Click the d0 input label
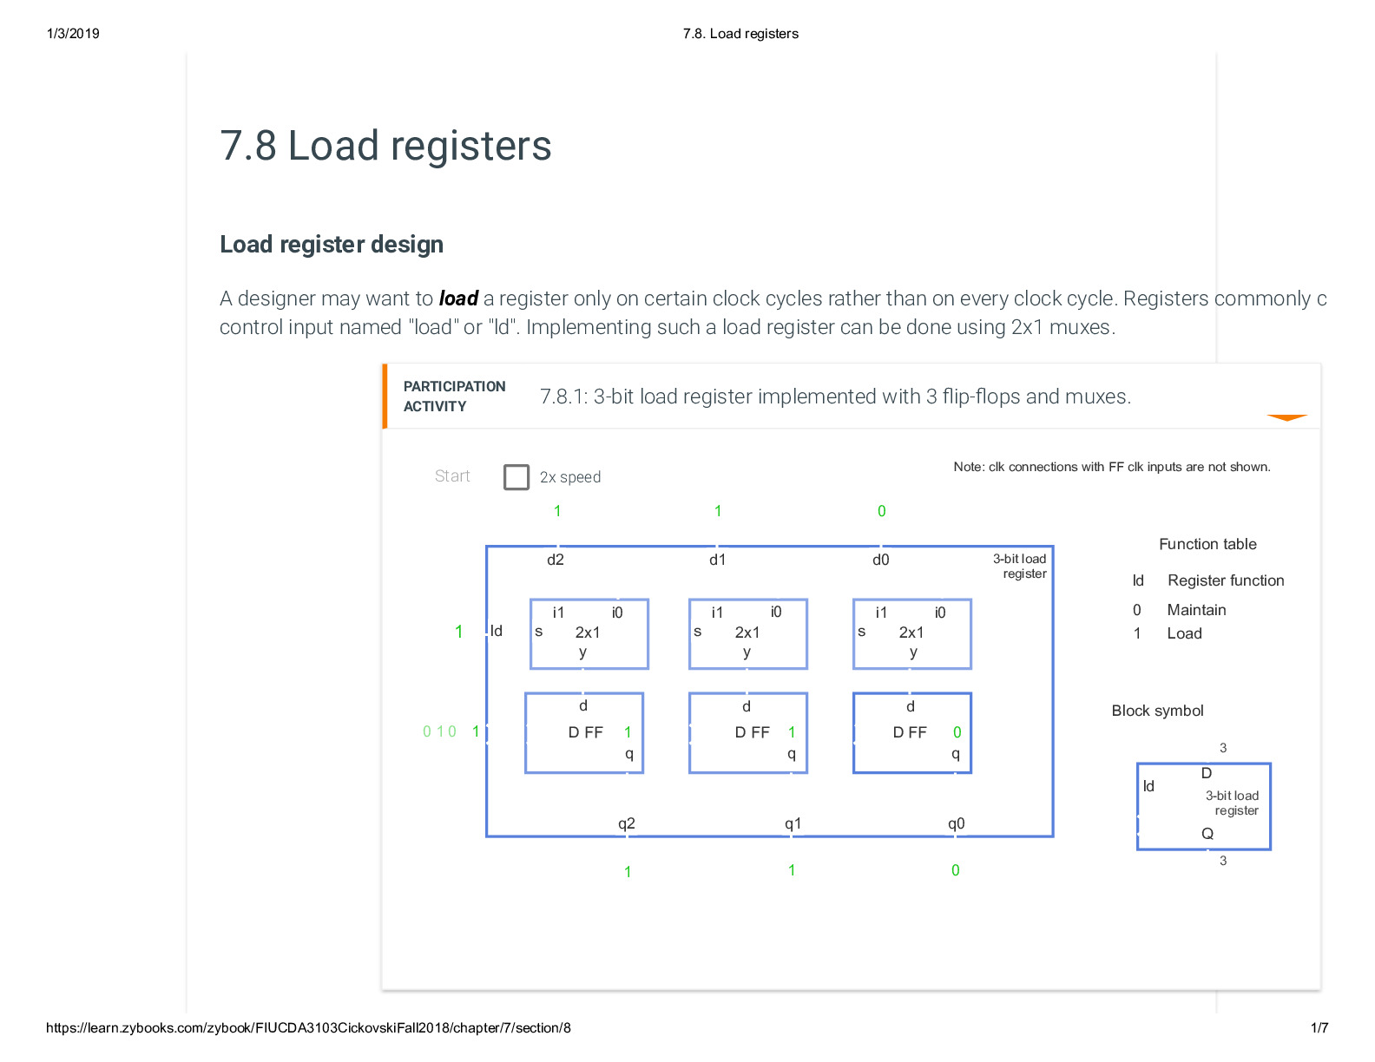1375x1062 pixels. 881,560
